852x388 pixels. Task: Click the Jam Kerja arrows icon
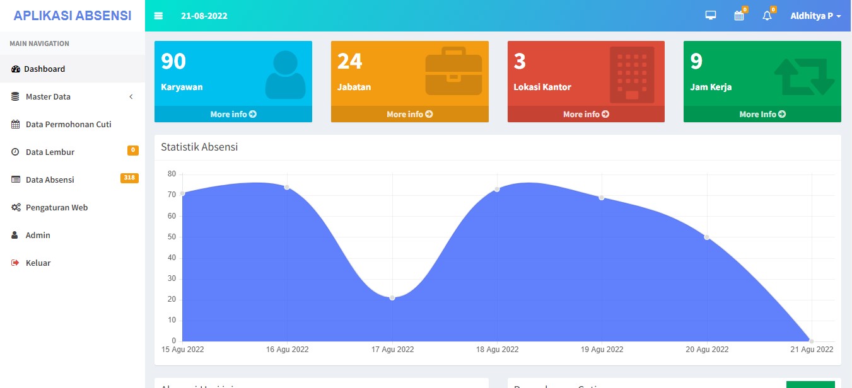[x=804, y=77]
